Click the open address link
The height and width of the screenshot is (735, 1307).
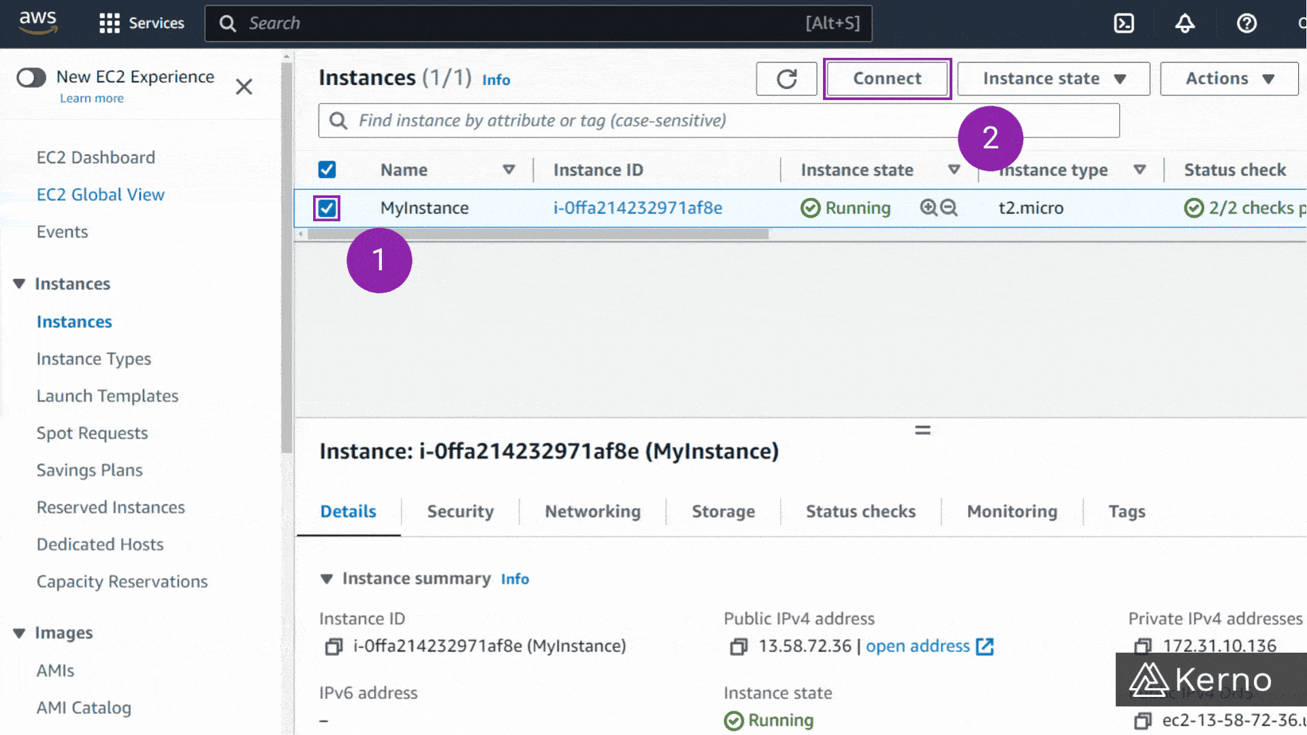pyautogui.click(x=918, y=647)
